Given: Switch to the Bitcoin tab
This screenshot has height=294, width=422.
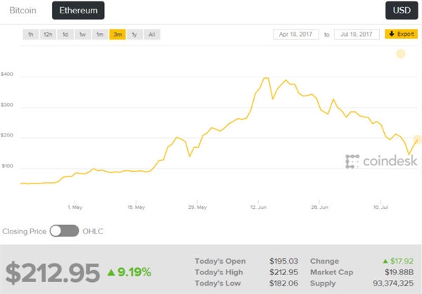Looking at the screenshot, I should point(23,11).
